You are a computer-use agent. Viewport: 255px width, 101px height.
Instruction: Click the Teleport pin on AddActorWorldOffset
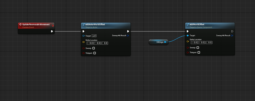[84, 53]
